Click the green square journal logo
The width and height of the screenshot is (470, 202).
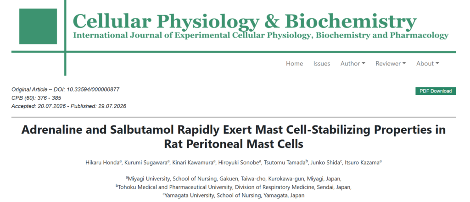click(38, 26)
